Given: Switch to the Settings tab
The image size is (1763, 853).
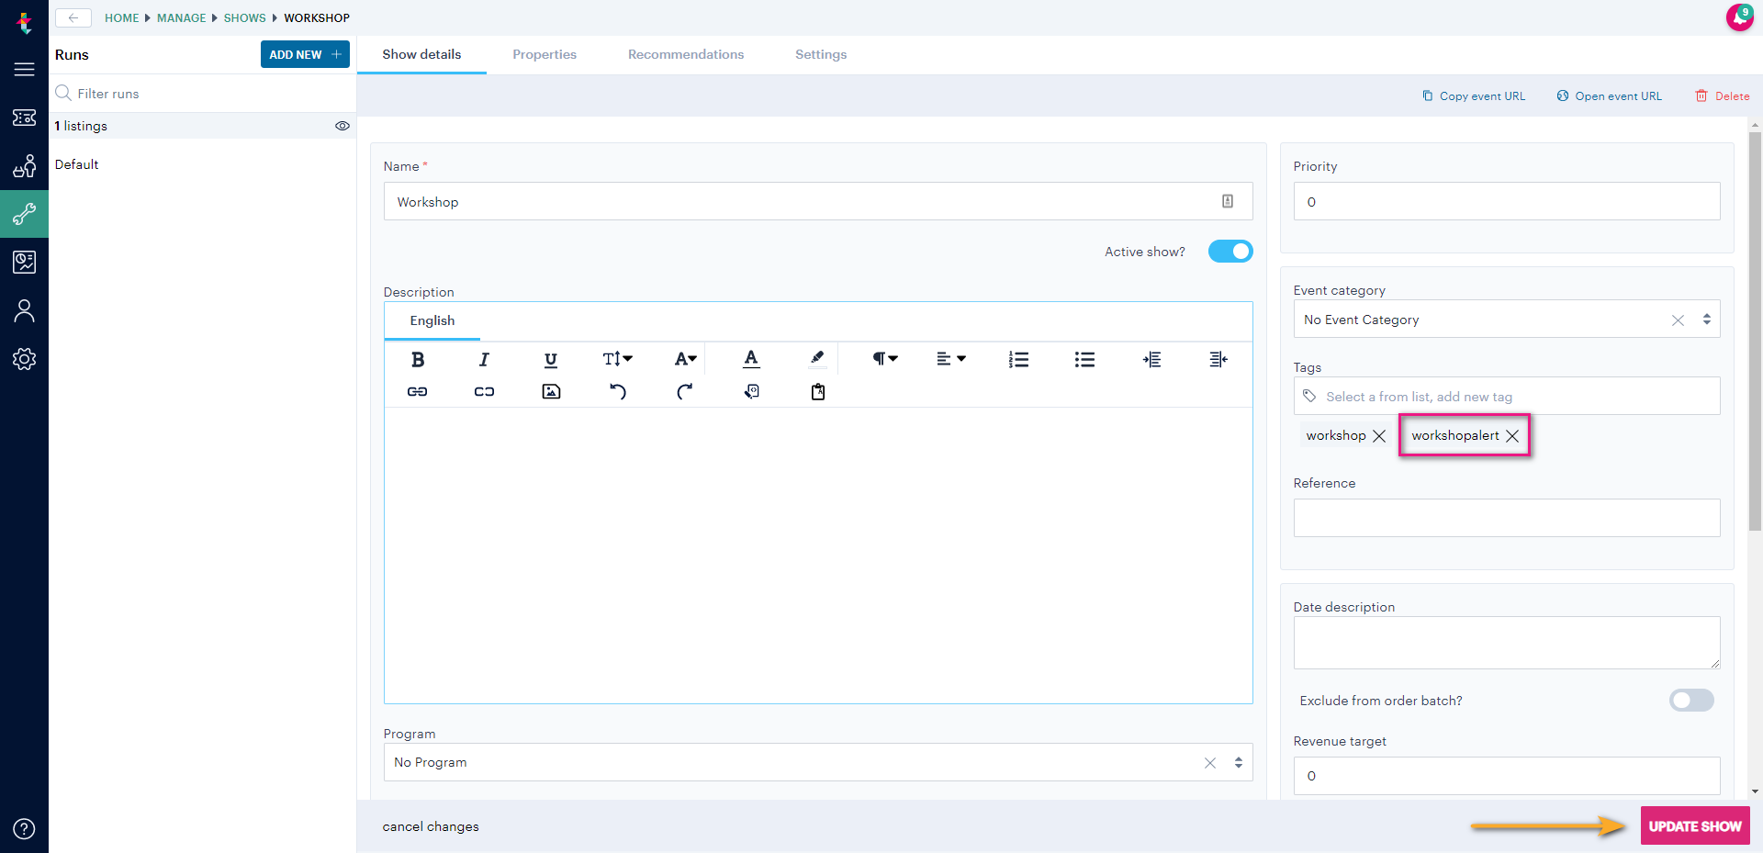Looking at the screenshot, I should pyautogui.click(x=821, y=54).
